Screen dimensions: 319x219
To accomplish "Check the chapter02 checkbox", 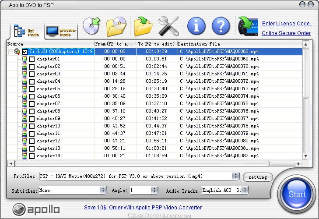I will pos(32,67).
